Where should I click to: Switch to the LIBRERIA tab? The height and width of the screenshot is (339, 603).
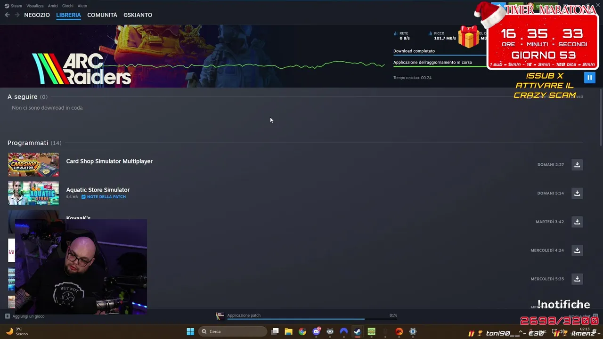point(68,15)
